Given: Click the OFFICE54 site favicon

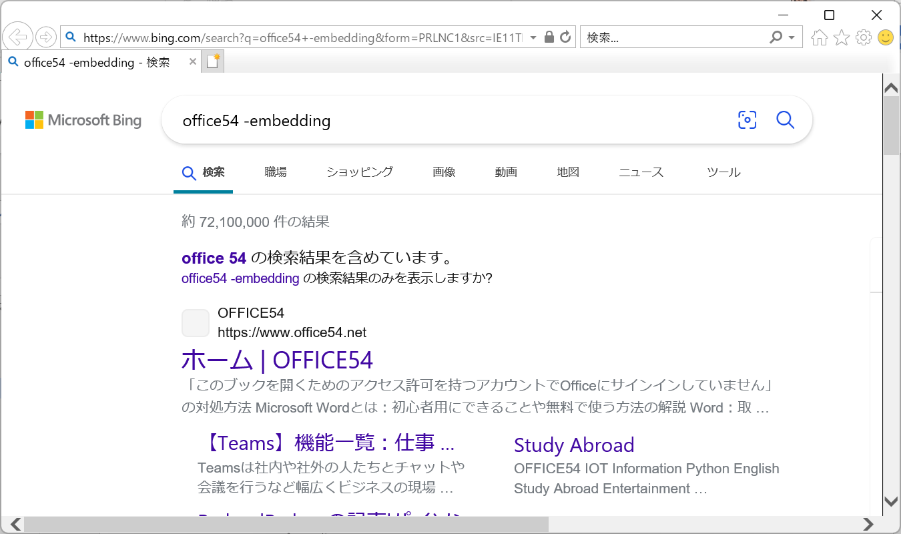Looking at the screenshot, I should pyautogui.click(x=196, y=323).
